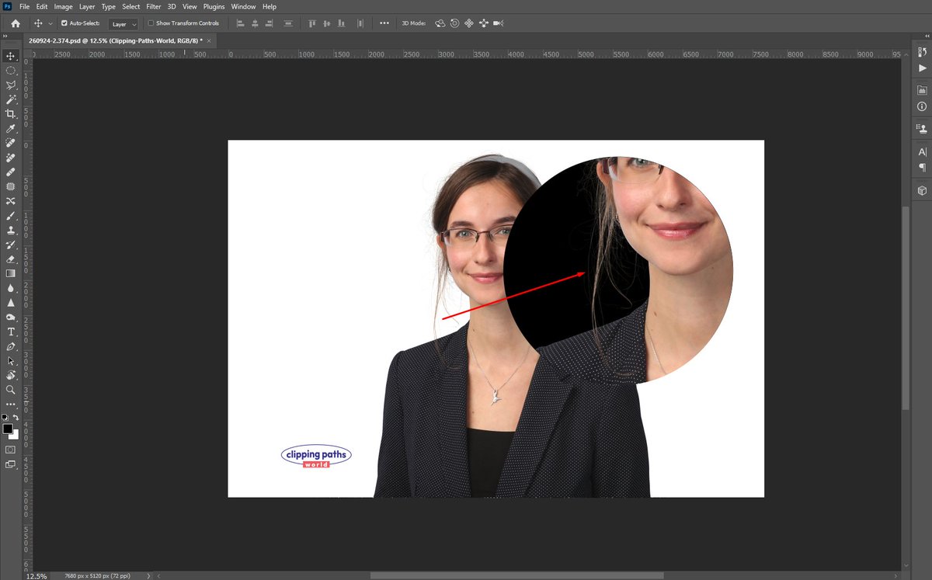The width and height of the screenshot is (932, 580).
Task: Open the align and distribute more options
Action: coord(384,23)
